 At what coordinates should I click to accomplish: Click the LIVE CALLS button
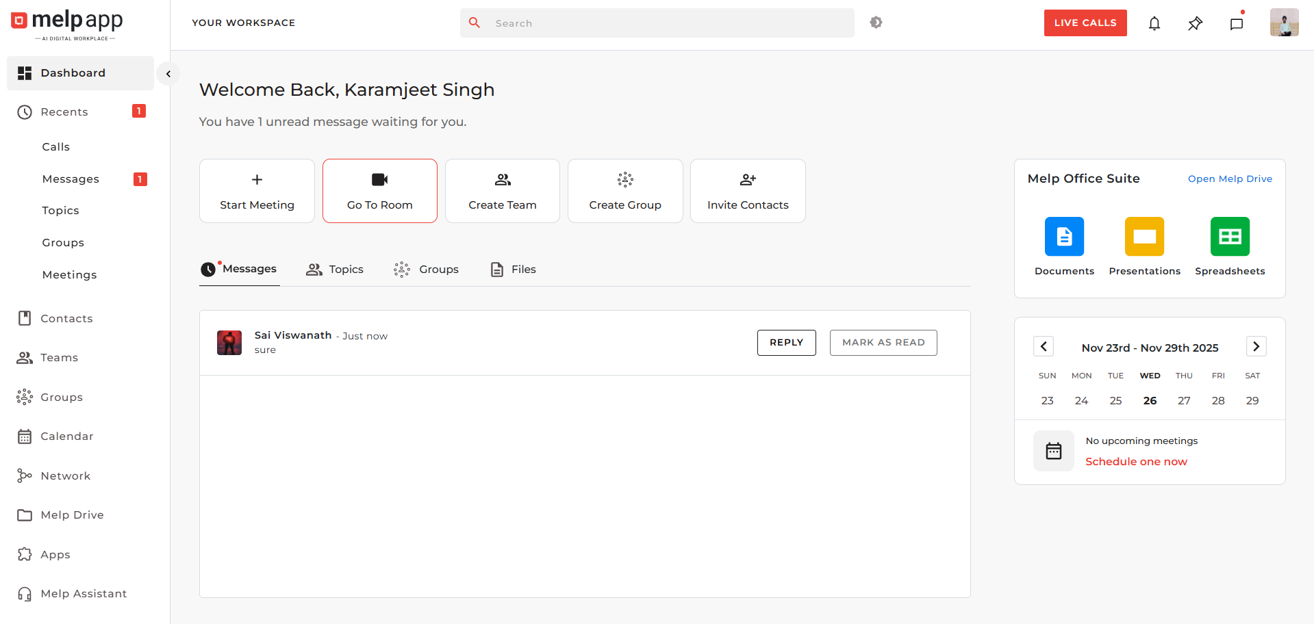click(x=1085, y=23)
